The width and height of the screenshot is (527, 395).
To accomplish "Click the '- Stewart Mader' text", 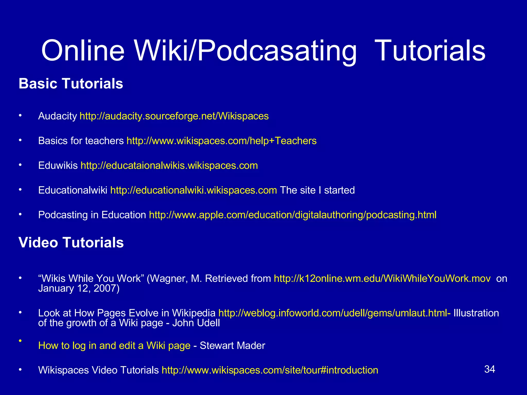I will 229,346.
